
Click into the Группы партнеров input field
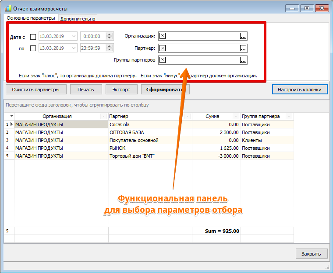click(x=202, y=60)
